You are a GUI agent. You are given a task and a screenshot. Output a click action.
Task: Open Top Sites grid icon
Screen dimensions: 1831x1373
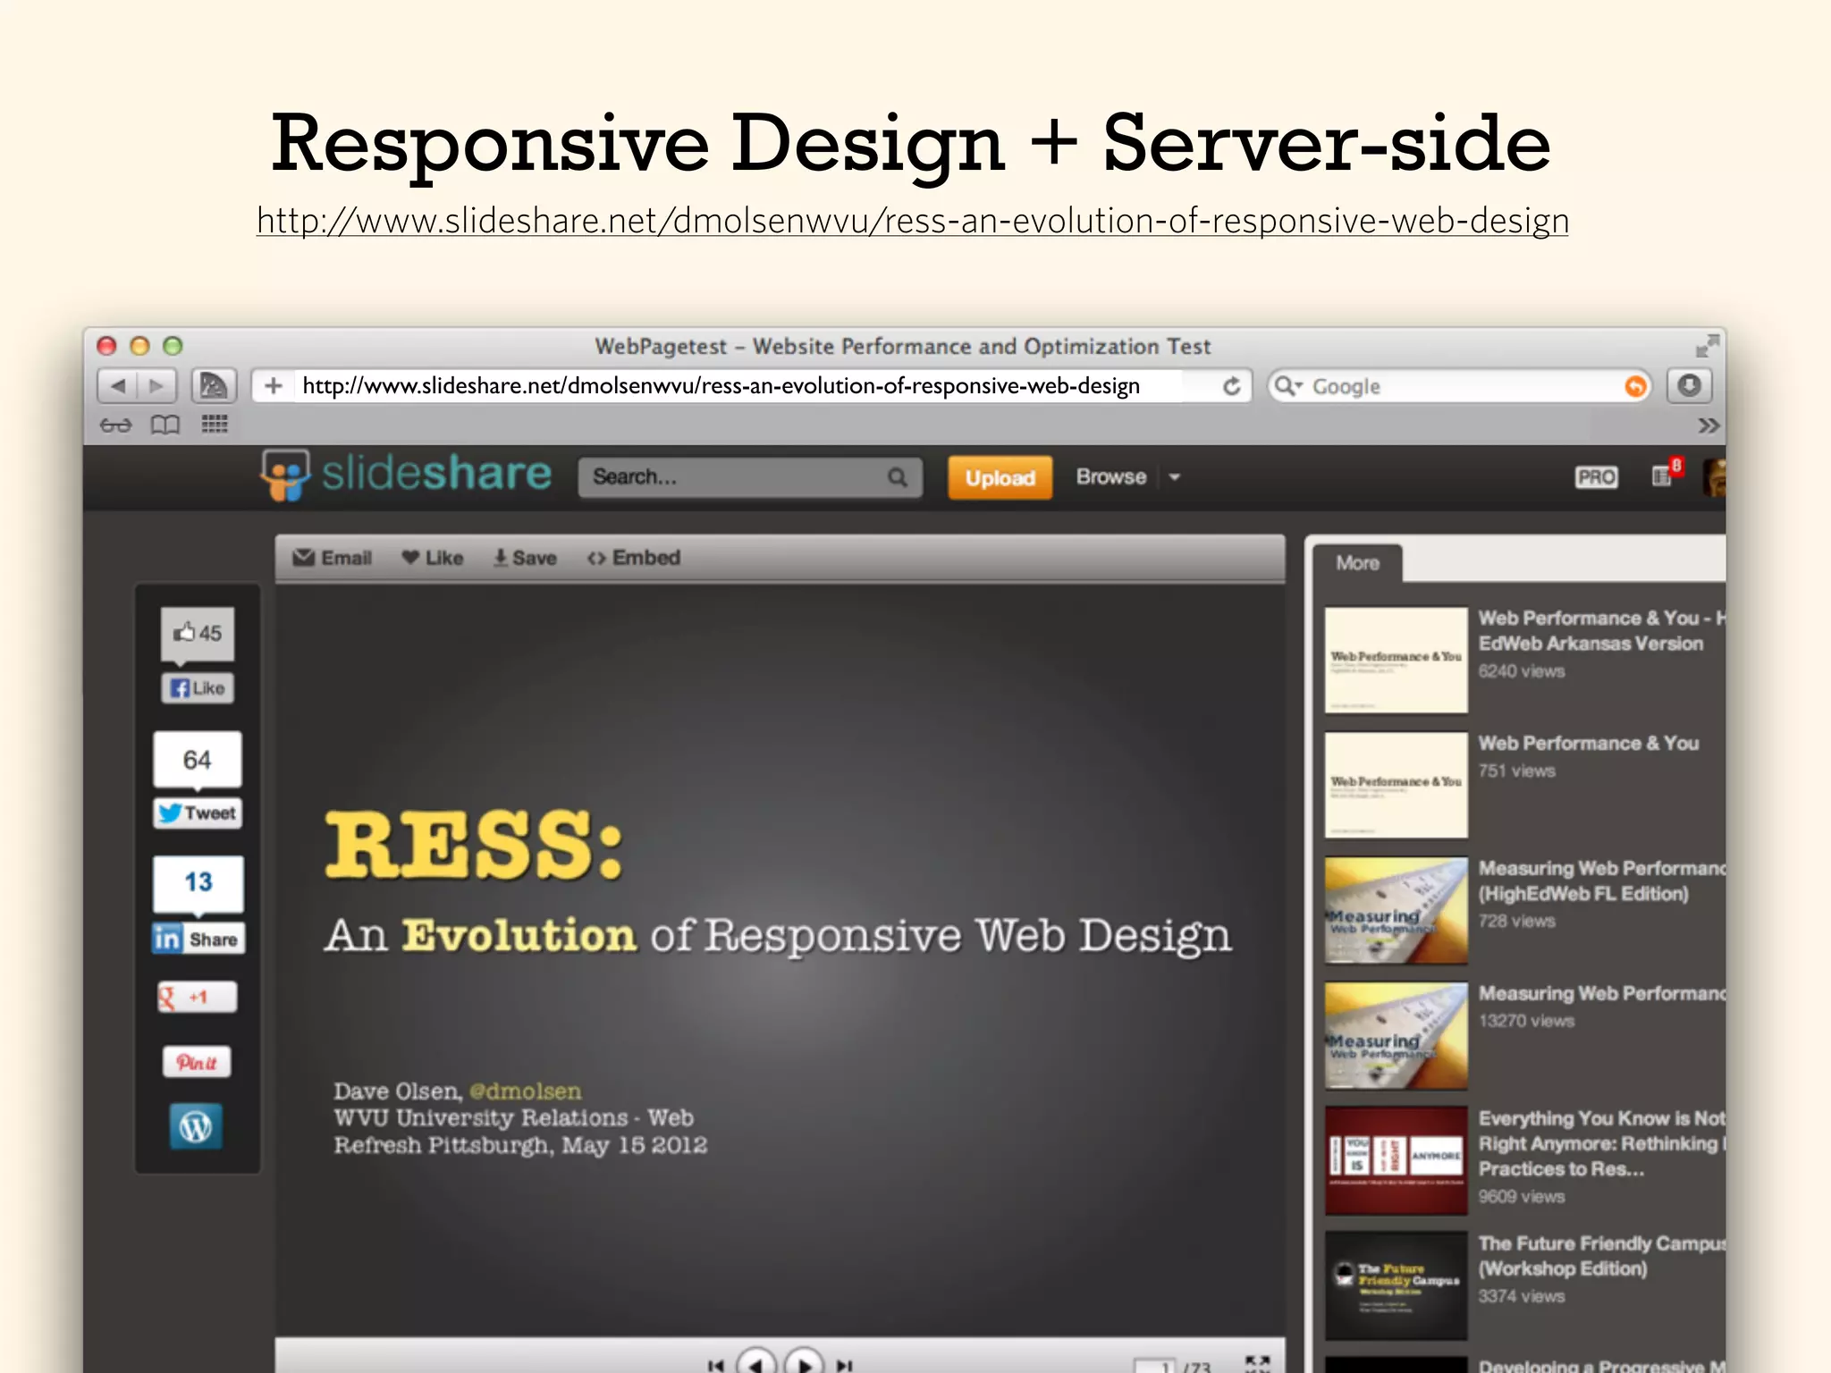tap(214, 425)
